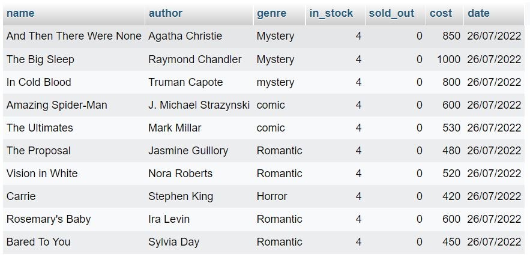Viewport: 530px width, 260px height.
Task: Click the 'Agatha Christie' author cell
Action: tap(185, 36)
